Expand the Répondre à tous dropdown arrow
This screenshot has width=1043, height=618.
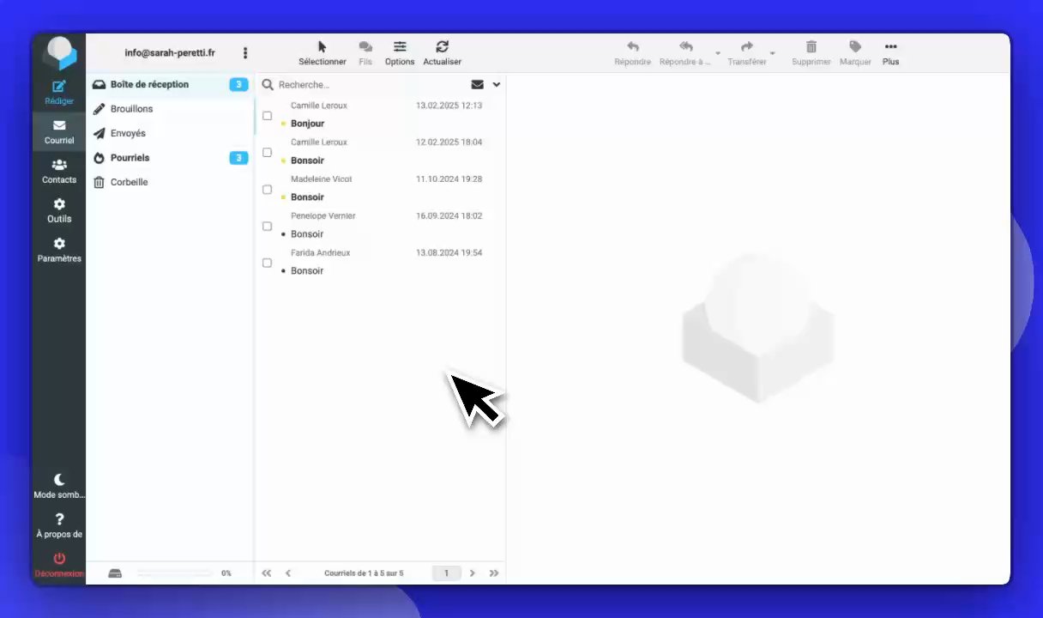pos(718,53)
